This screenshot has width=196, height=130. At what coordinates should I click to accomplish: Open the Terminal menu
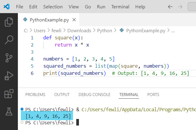(x=120, y=7)
